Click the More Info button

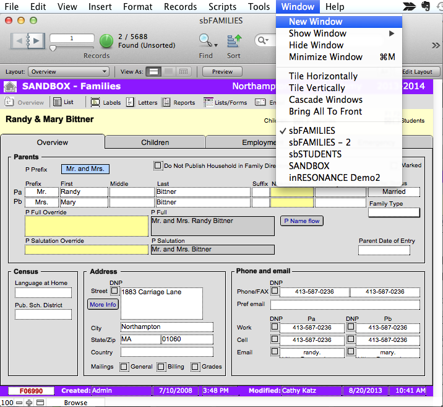103,305
